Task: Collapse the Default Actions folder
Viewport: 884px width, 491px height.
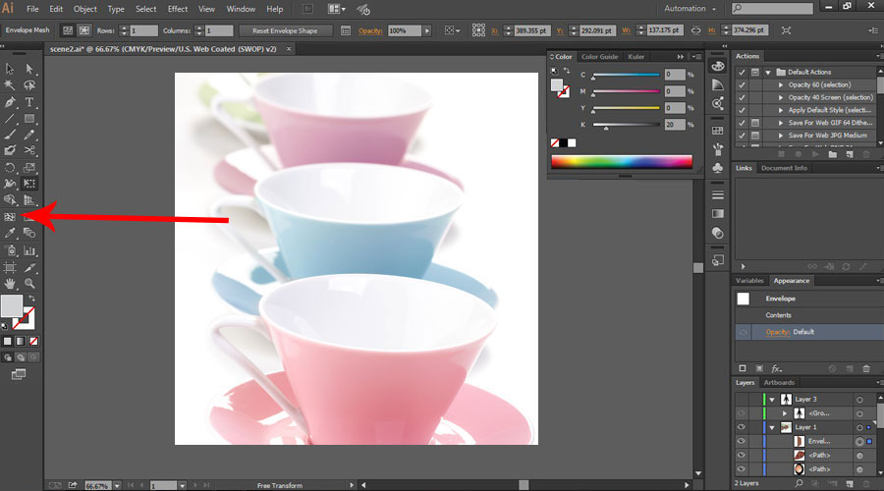Action: pos(767,72)
